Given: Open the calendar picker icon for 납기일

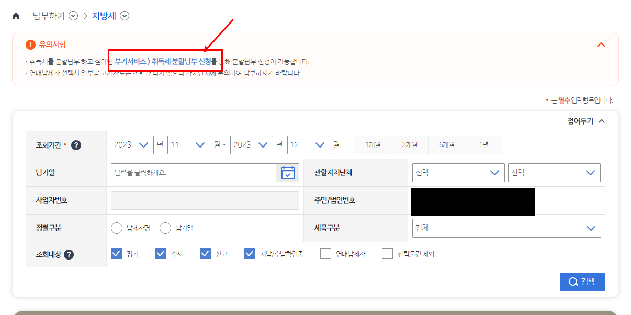Looking at the screenshot, I should tap(288, 173).
